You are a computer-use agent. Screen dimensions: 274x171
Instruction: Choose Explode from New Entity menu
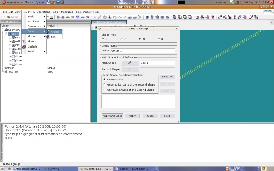[34, 47]
